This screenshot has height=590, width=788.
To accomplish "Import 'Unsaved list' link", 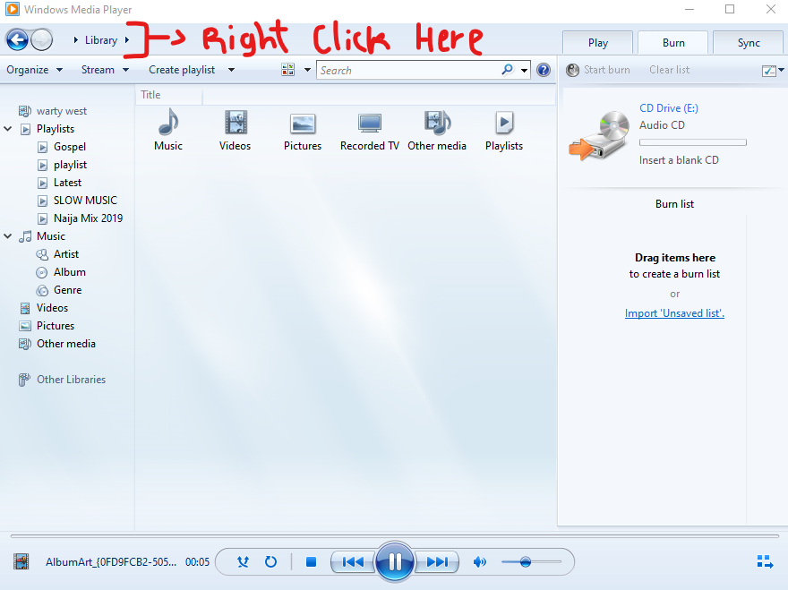I will [674, 313].
